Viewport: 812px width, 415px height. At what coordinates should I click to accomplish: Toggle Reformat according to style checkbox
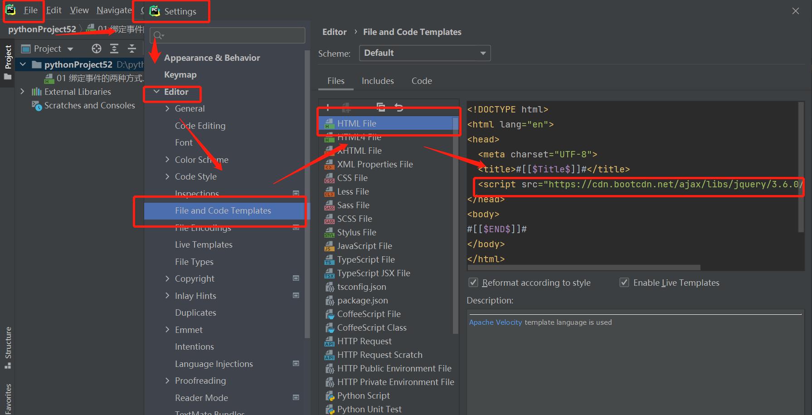(473, 283)
